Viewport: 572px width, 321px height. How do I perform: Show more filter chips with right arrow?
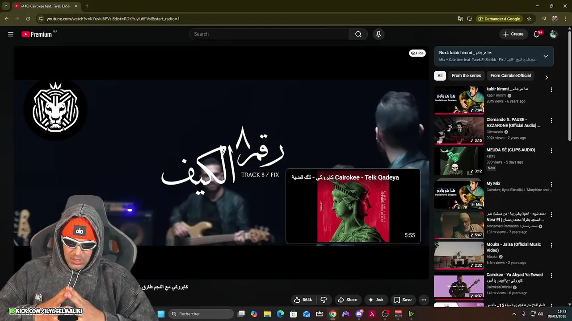point(546,77)
